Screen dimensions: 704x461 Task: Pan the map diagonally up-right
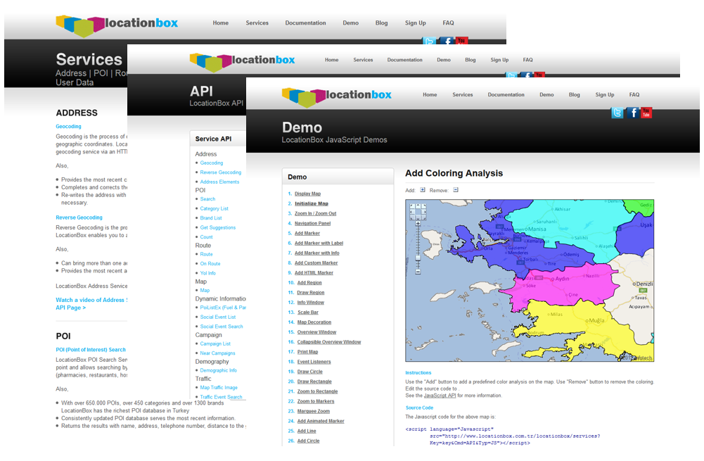pos(423,206)
